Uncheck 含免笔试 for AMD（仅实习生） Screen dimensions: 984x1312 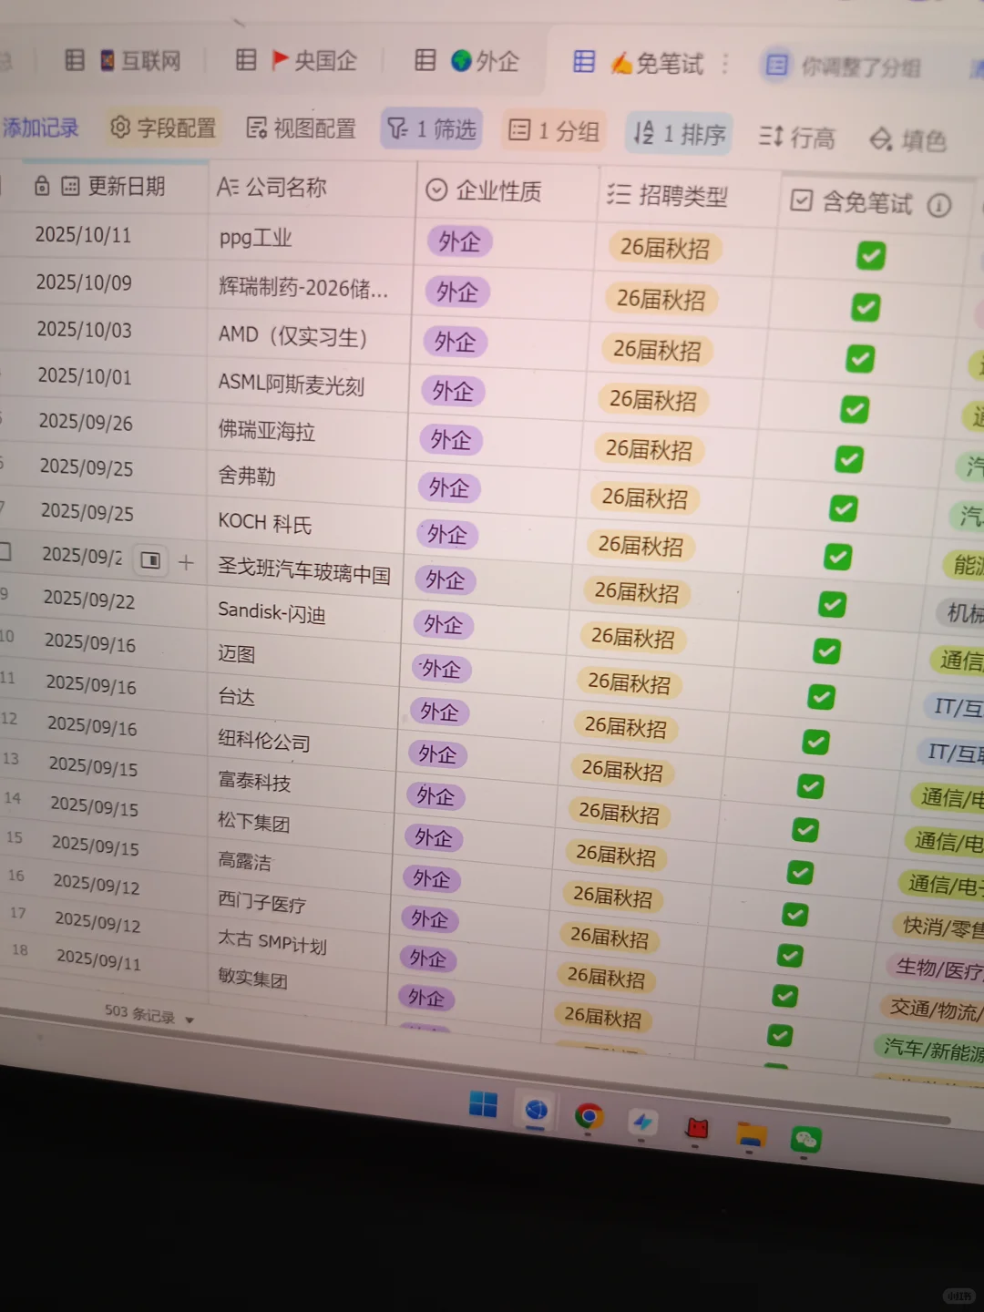pyautogui.click(x=860, y=358)
